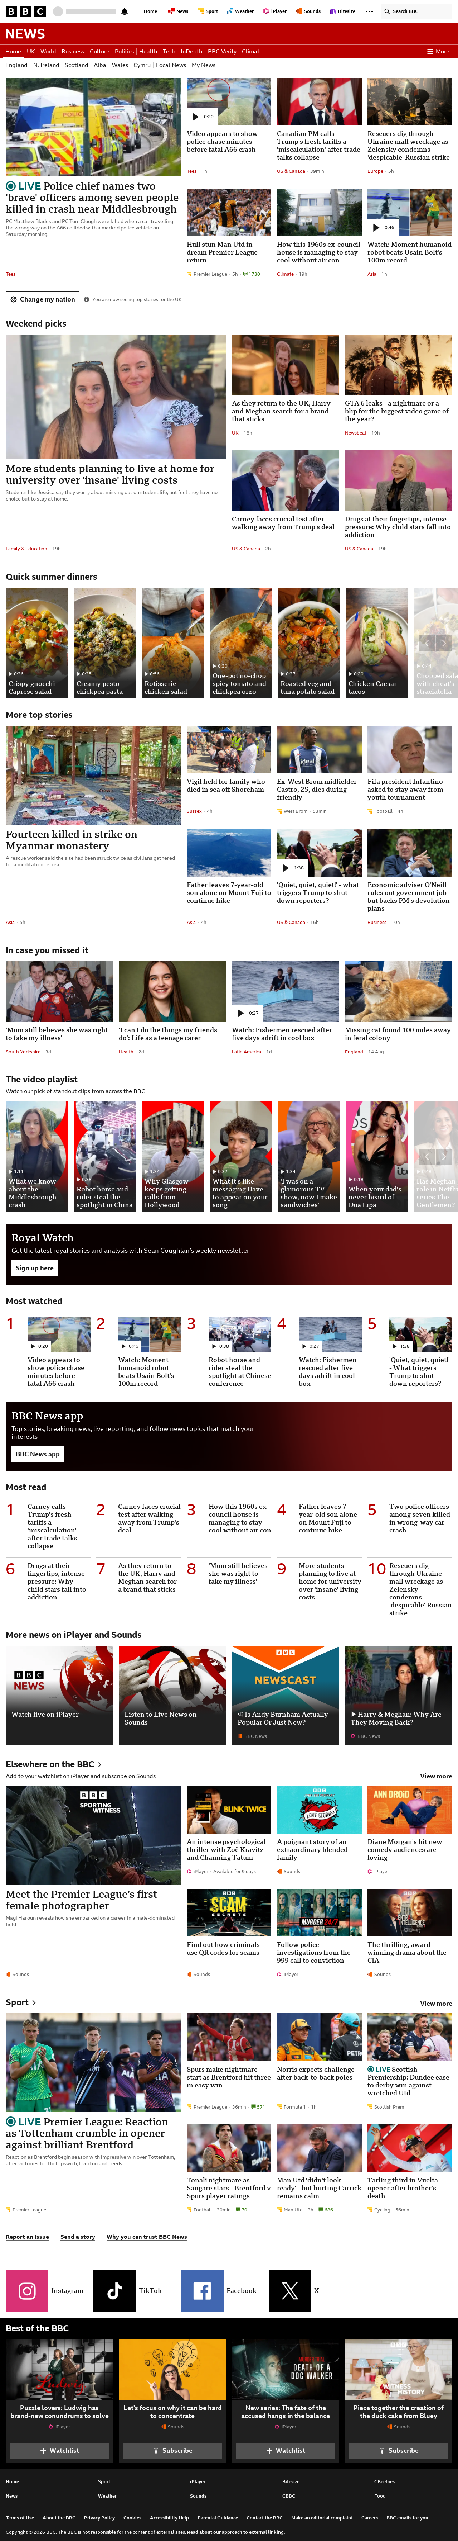Open the Crispy gnocchi Caprese salad video
Viewport: 458px width, 2541px height.
(36, 643)
